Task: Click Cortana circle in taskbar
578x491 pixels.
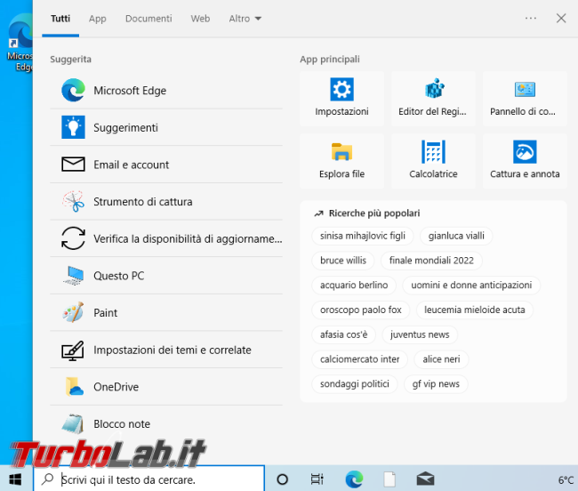Action: [x=283, y=479]
